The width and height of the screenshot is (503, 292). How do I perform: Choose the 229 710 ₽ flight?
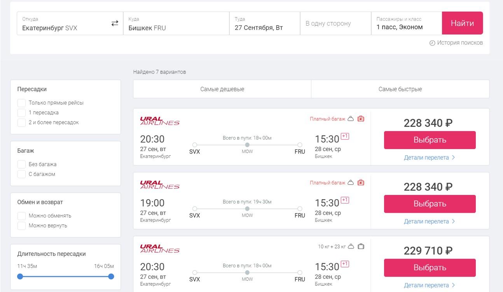(x=430, y=268)
